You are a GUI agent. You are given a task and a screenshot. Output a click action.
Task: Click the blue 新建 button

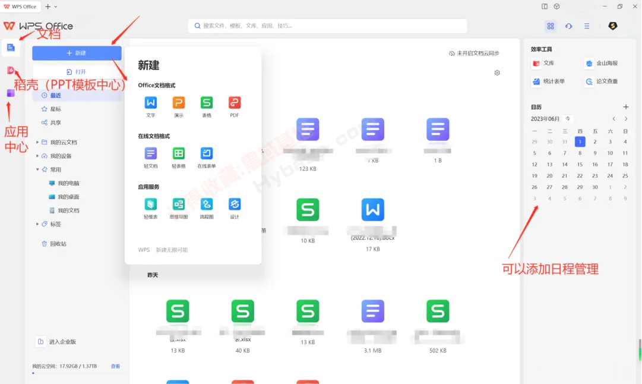pos(77,53)
